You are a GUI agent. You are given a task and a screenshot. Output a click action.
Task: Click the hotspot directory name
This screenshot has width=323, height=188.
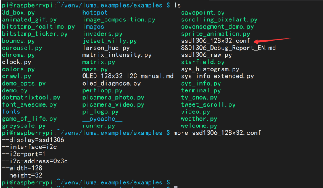(x=95, y=13)
